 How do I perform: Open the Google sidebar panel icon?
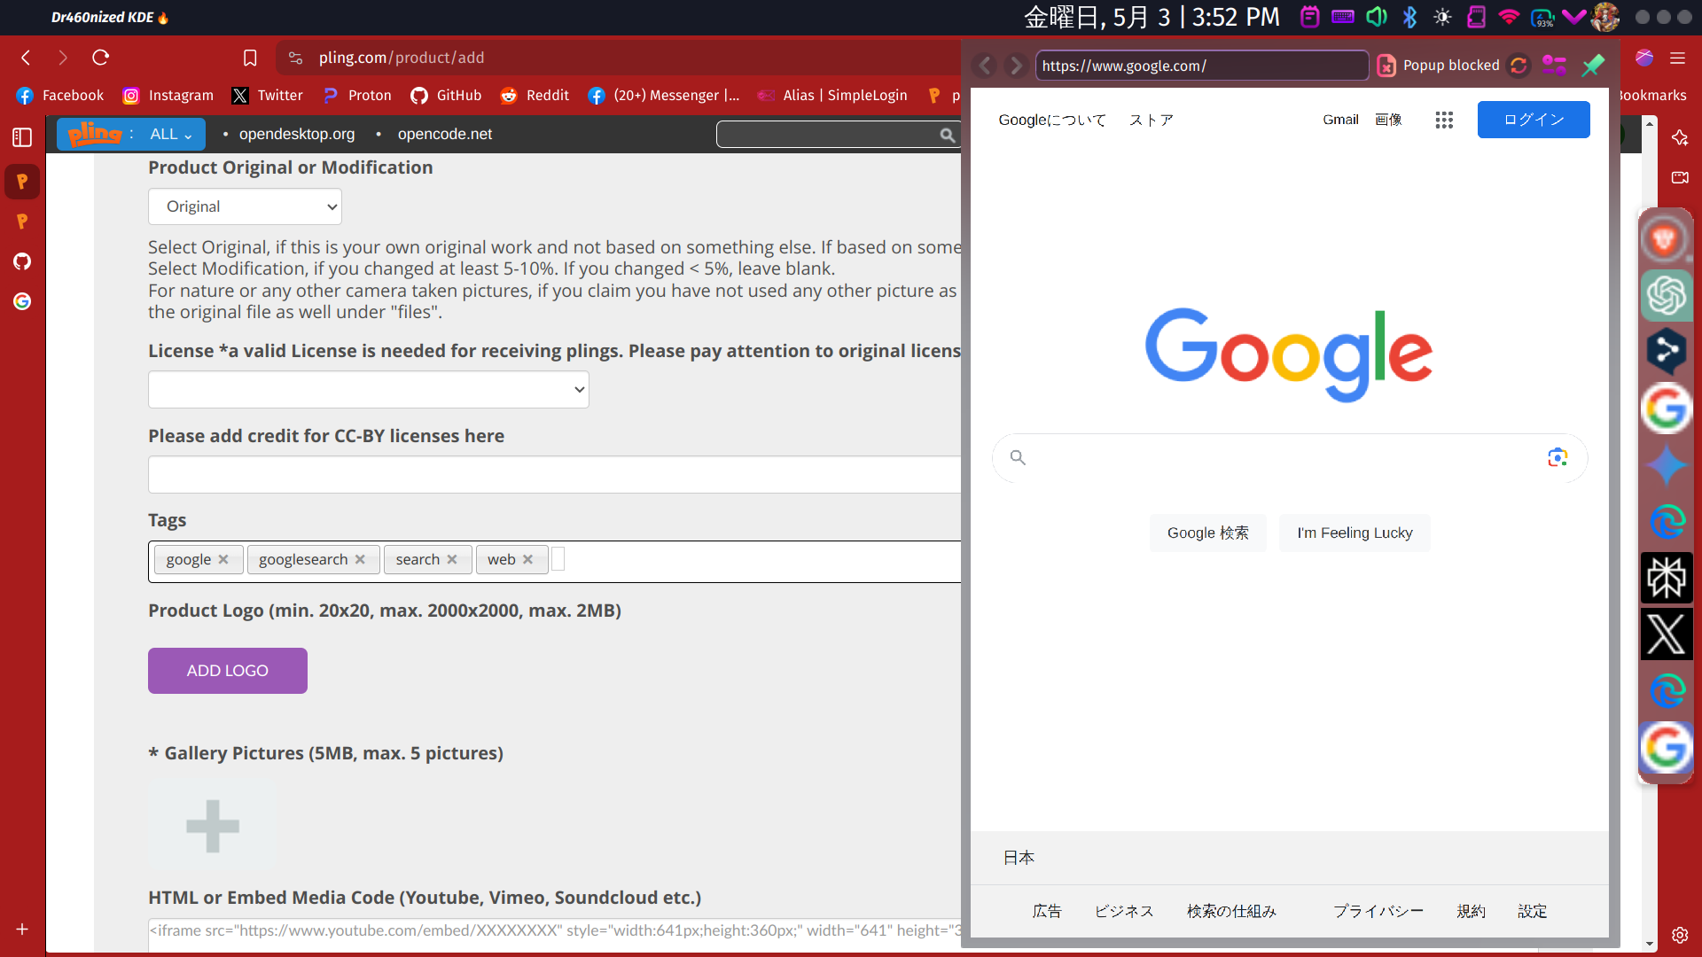22,301
